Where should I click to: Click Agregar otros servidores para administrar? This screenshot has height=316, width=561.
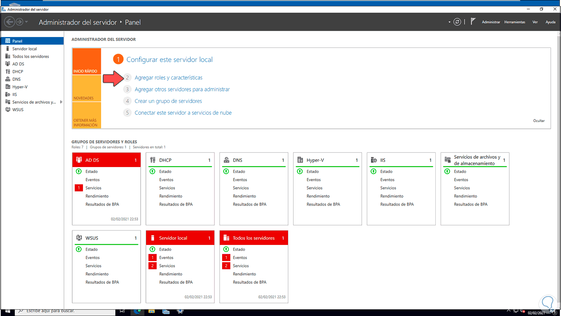tap(182, 89)
